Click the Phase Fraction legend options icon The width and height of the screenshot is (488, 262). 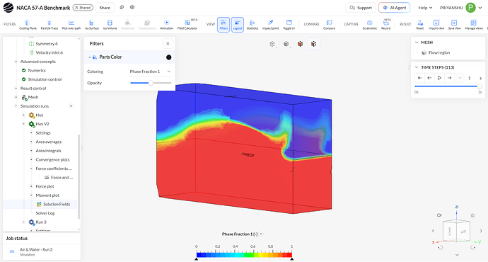pos(261,234)
